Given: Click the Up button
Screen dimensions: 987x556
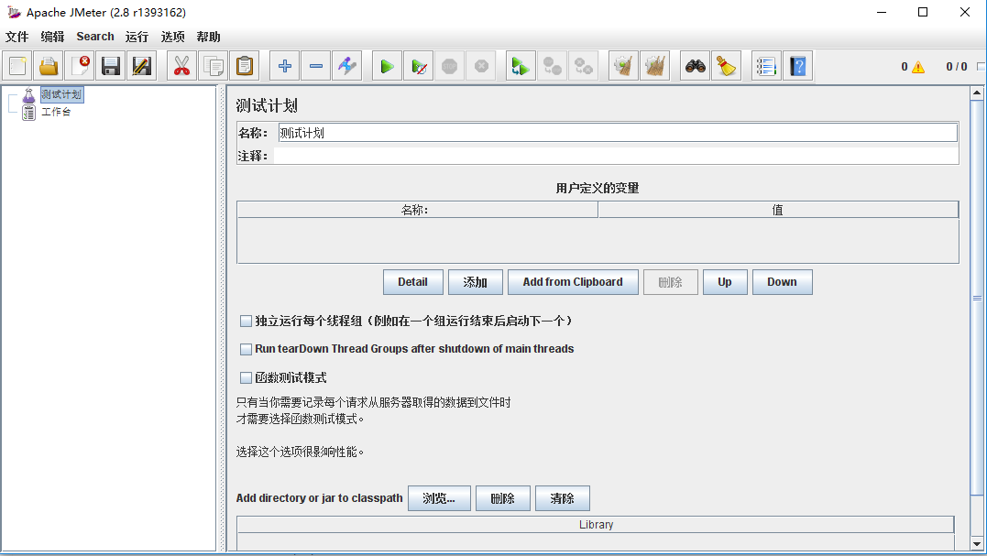Looking at the screenshot, I should tap(725, 282).
